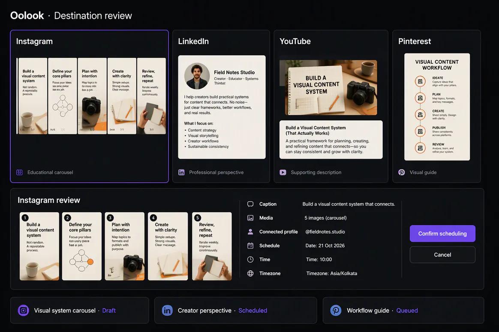This screenshot has height=332, width=499.
Task: Open the Workflow guide queued entry
Action: 403,311
